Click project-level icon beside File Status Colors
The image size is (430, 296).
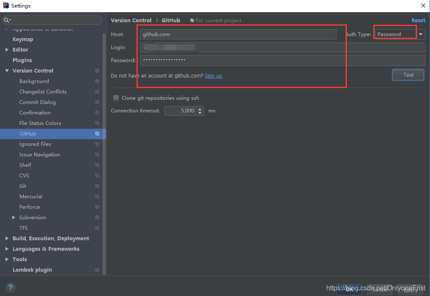(97, 123)
